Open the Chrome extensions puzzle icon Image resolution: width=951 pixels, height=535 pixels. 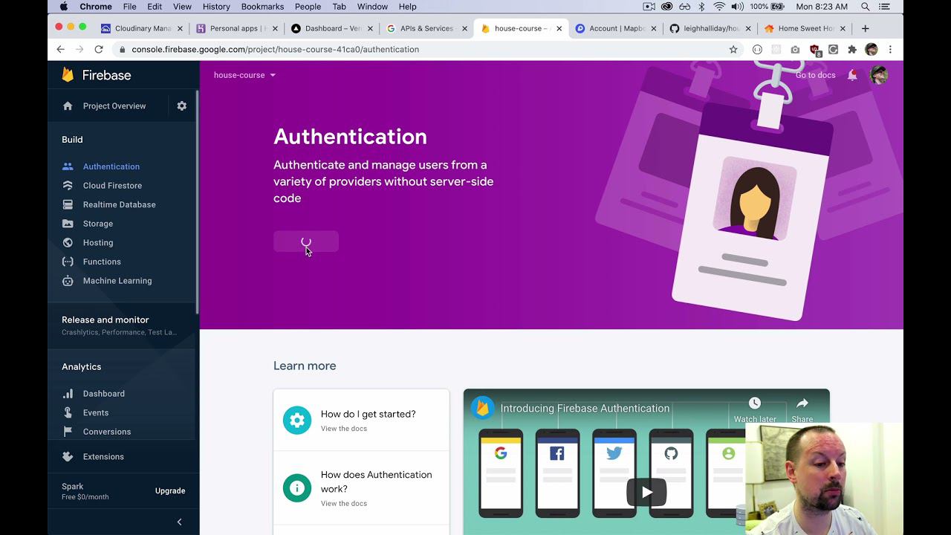coord(852,50)
